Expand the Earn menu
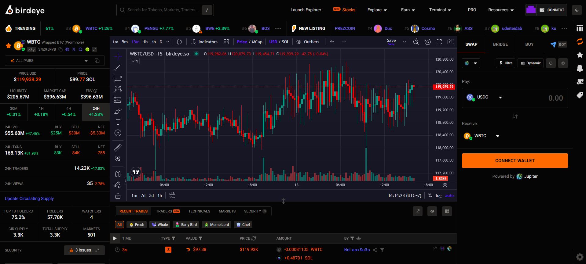This screenshot has height=264, width=586. 408,10
